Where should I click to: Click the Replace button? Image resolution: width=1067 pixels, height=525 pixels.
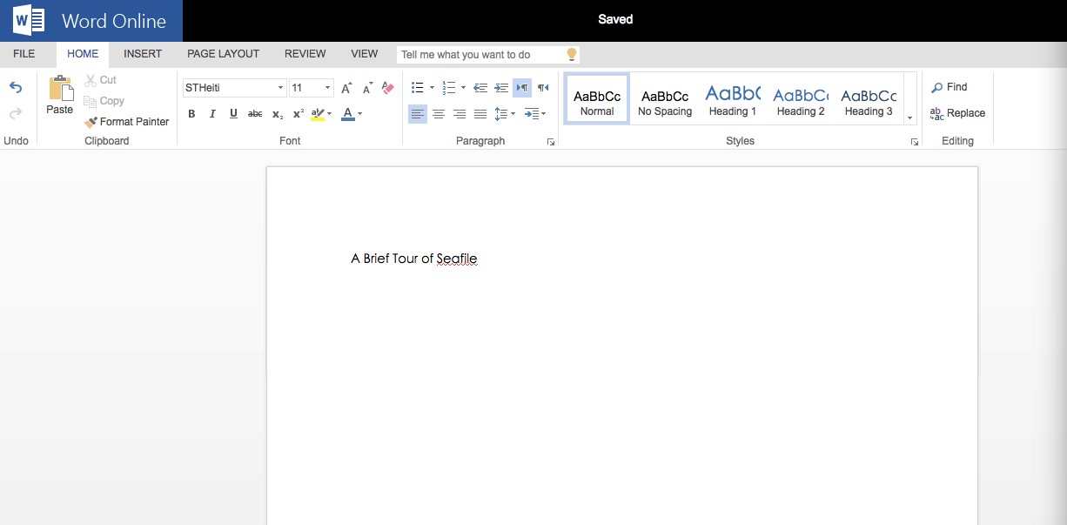[x=957, y=113]
